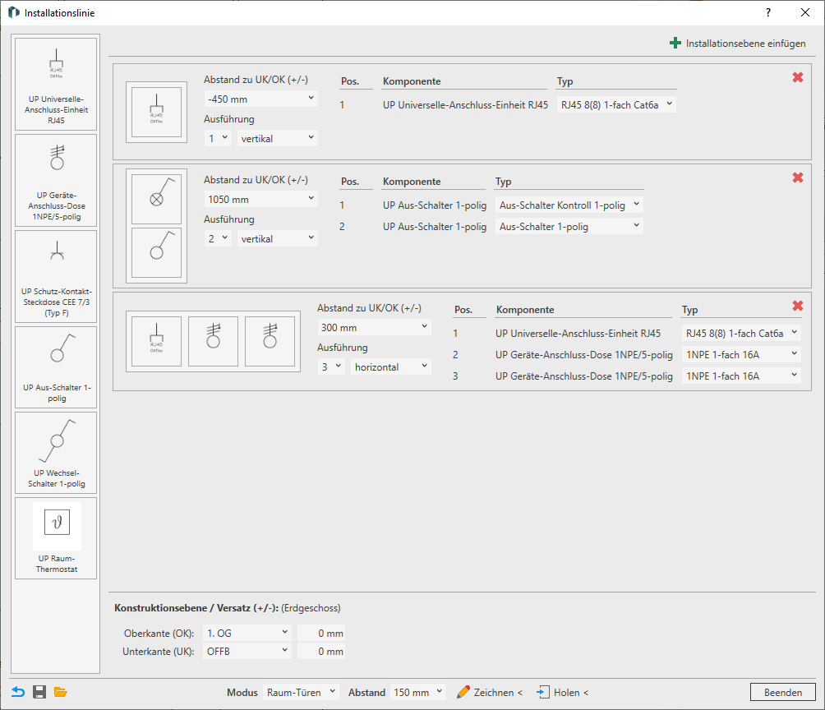Open the 1050 mm Abstand dropdown
Screen dimensions: 825x710
[261, 200]
